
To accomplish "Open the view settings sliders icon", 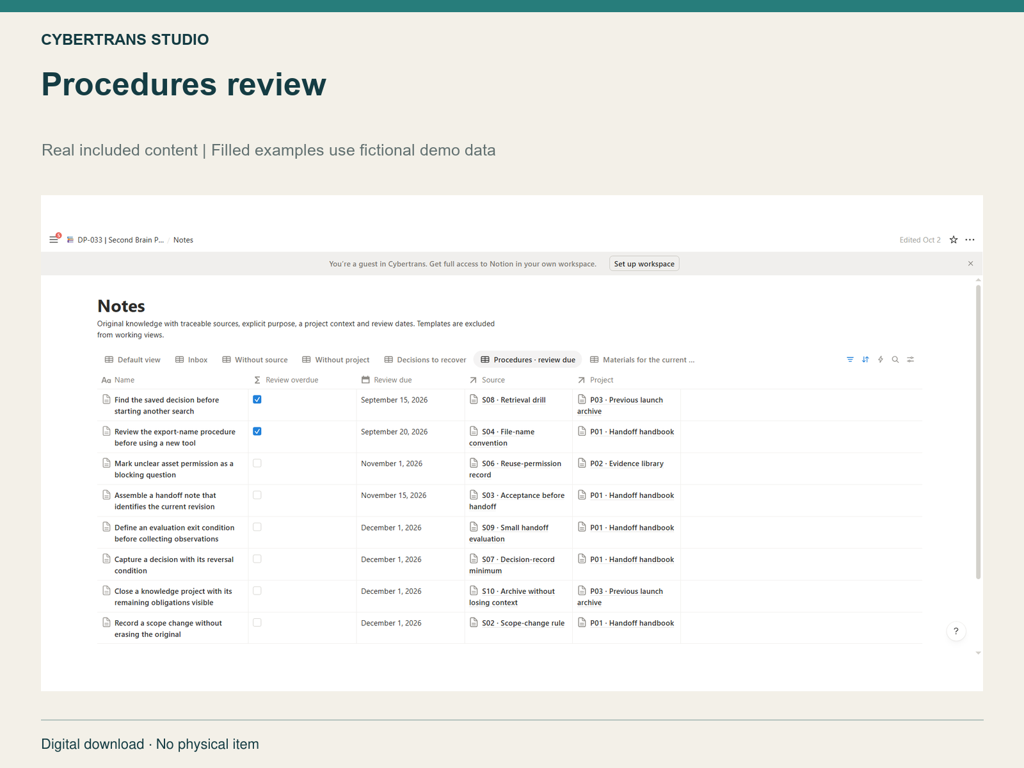I will pos(911,360).
